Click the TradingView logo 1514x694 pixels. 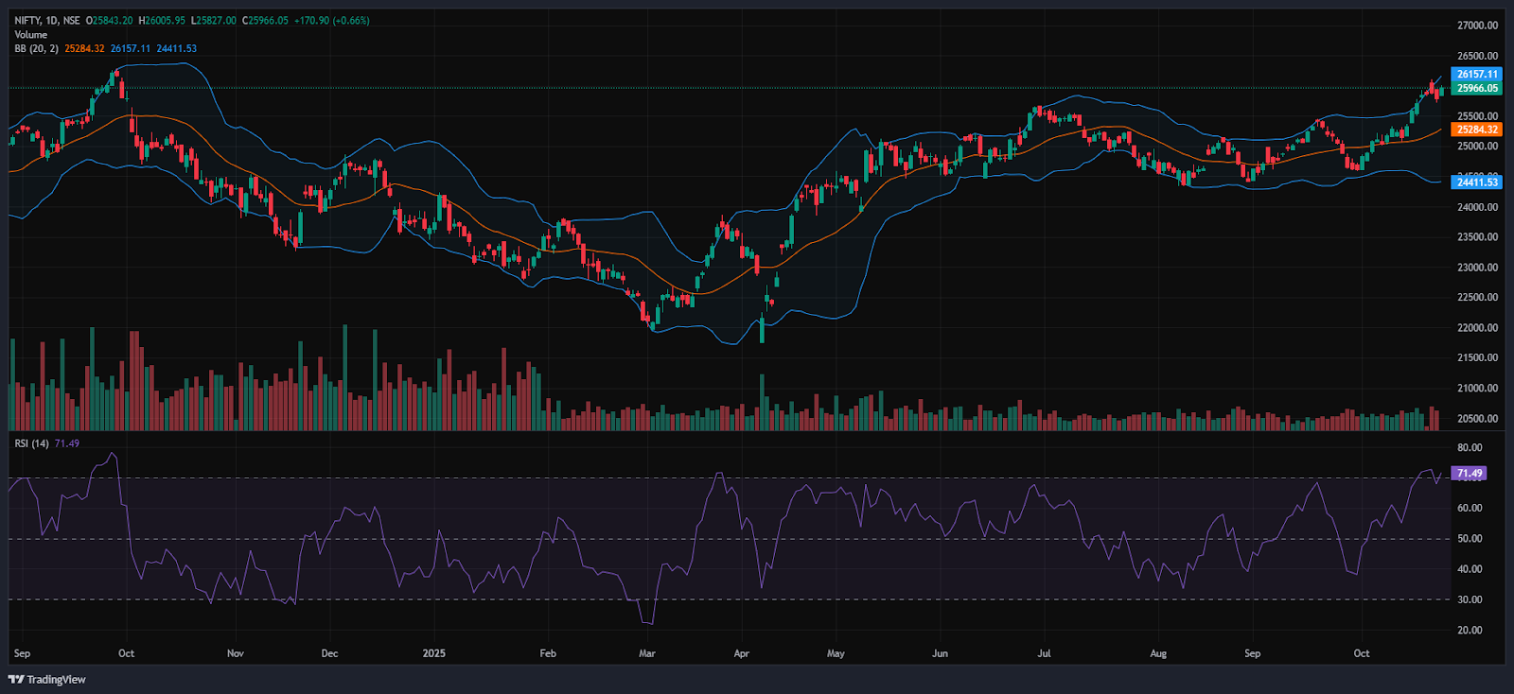(47, 679)
